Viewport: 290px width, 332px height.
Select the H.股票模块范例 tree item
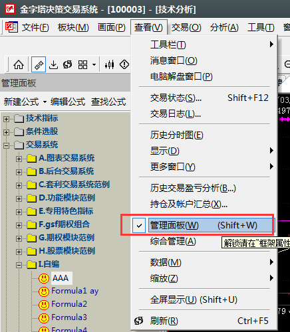67,251
